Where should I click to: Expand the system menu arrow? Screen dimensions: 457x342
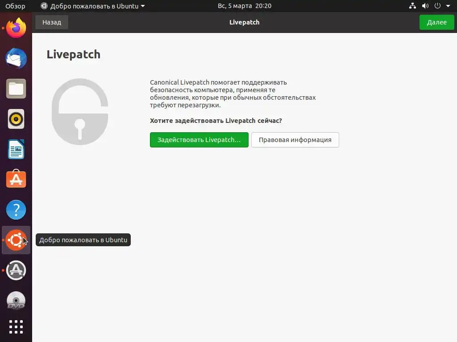448,6
